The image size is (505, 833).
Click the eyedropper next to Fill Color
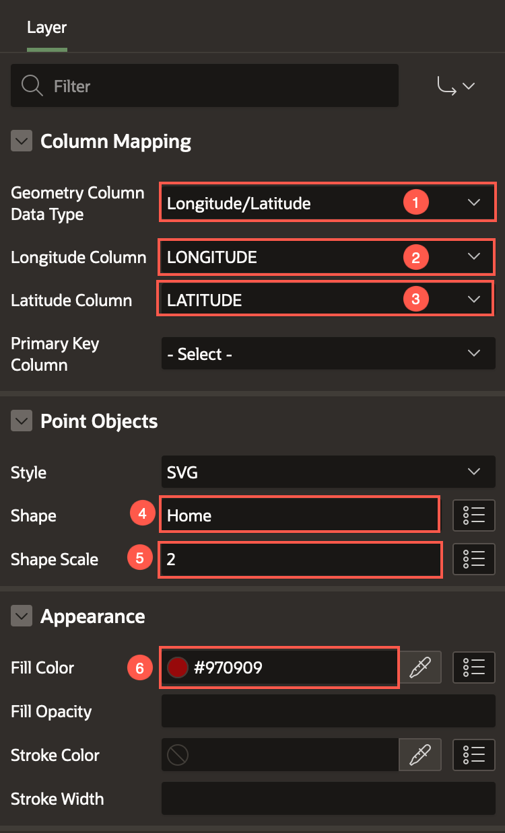click(x=421, y=667)
